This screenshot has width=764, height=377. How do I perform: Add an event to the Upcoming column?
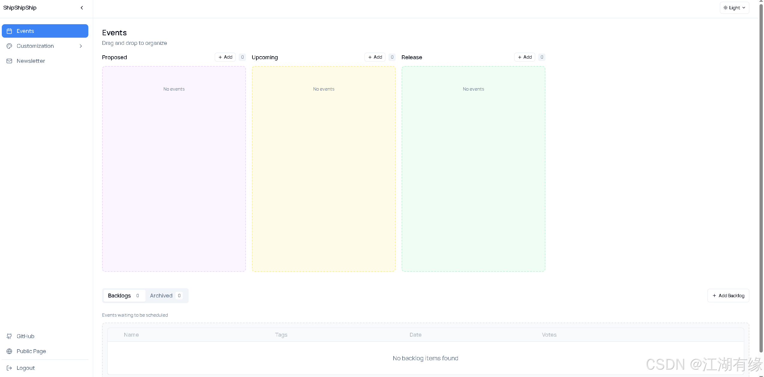375,57
